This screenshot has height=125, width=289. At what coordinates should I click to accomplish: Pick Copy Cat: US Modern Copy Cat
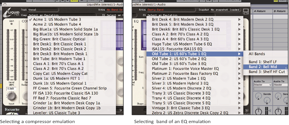click(72, 73)
